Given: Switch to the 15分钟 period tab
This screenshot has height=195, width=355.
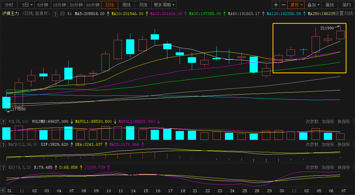Looking at the screenshot, I should point(59,5).
